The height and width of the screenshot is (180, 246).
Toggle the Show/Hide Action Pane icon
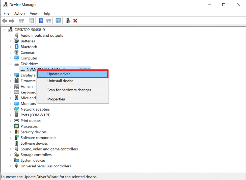(48, 21)
